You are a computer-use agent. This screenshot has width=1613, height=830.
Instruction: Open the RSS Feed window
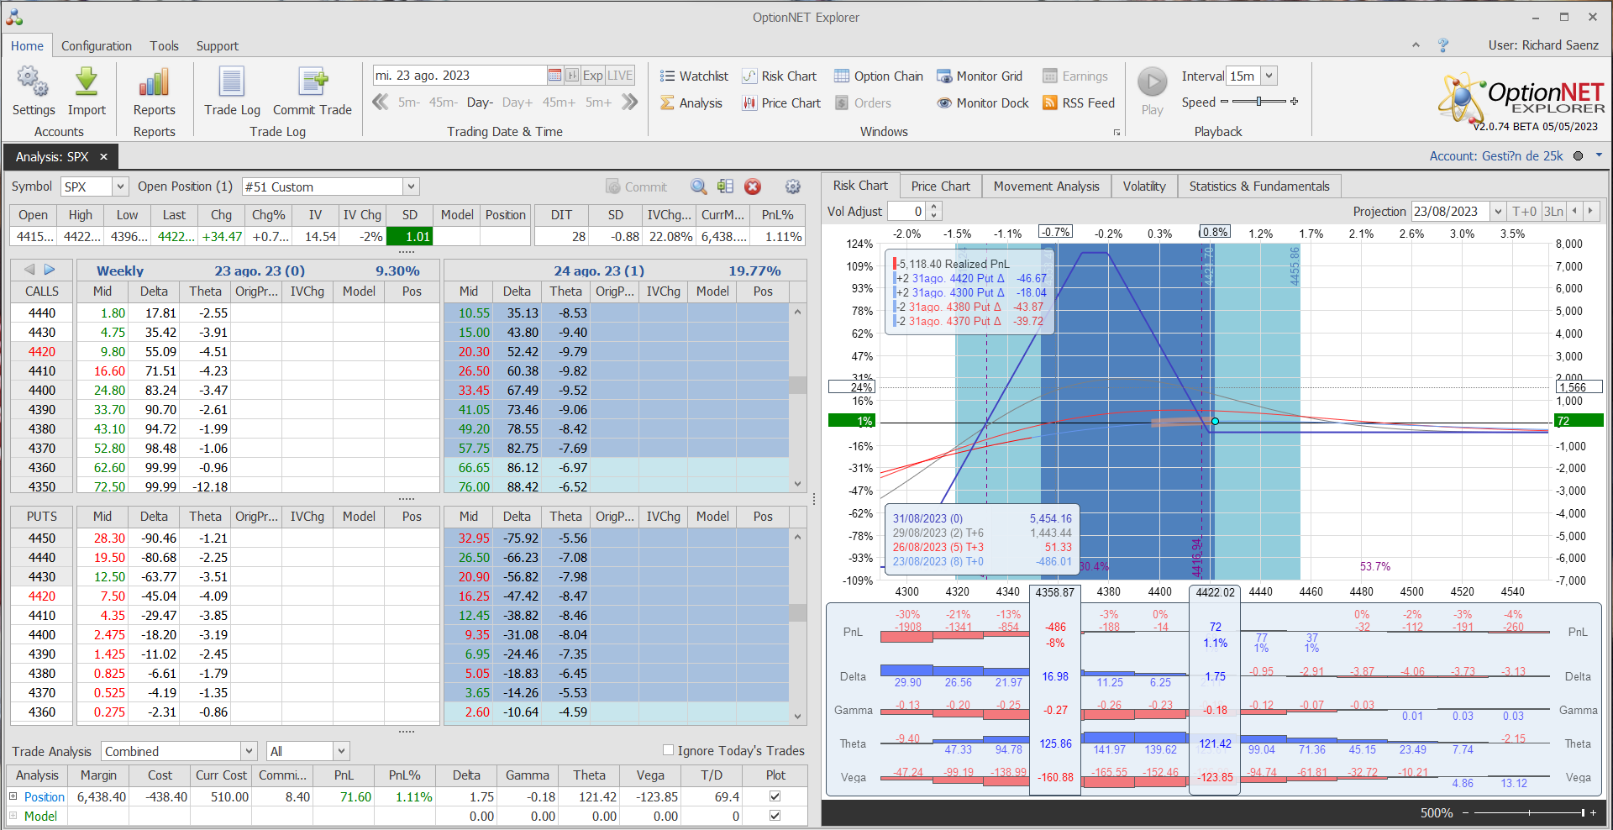1079,103
